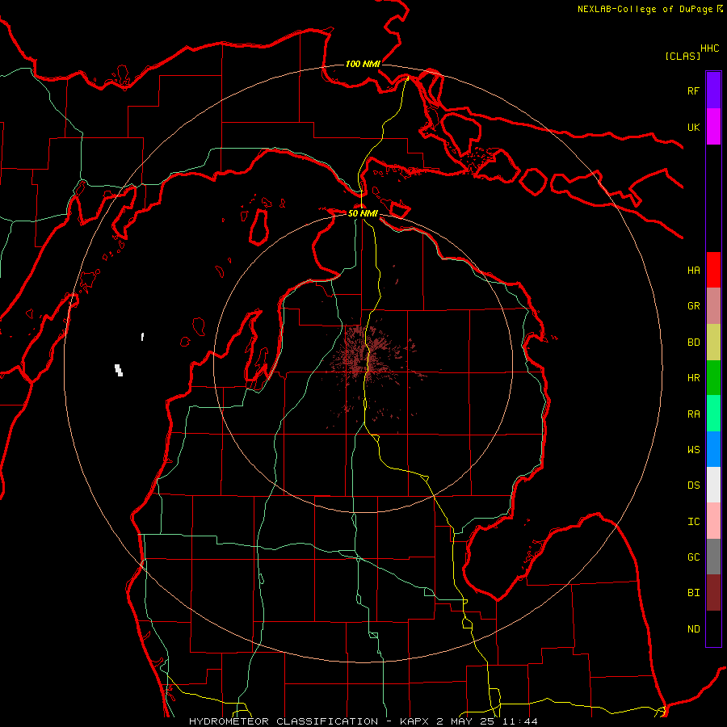Screen dimensions: 727x727
Task: Click the RA legend label
Action: pos(693,414)
